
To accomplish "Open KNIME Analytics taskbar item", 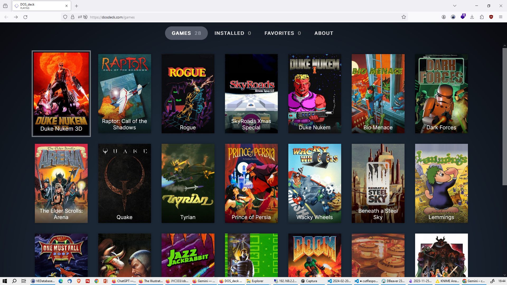I will coord(447,281).
